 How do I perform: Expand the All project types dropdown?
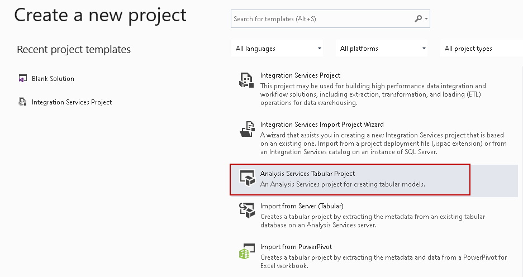point(481,49)
